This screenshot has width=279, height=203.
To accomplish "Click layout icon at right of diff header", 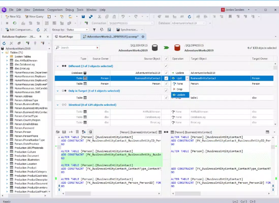I will 267,132.
